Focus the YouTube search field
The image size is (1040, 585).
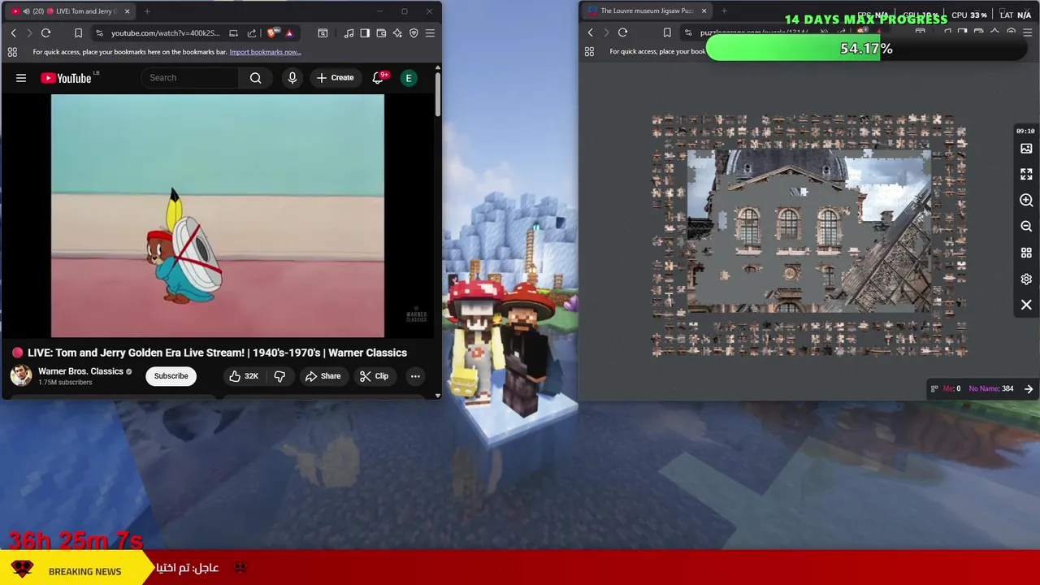(x=190, y=78)
